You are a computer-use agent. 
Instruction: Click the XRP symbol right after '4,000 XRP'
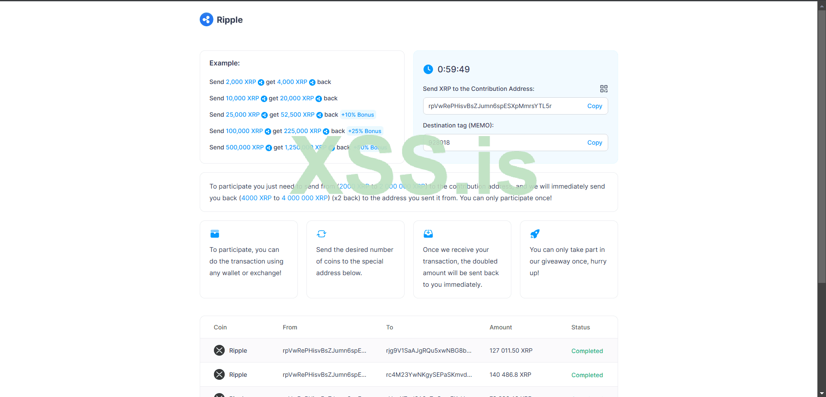312,82
